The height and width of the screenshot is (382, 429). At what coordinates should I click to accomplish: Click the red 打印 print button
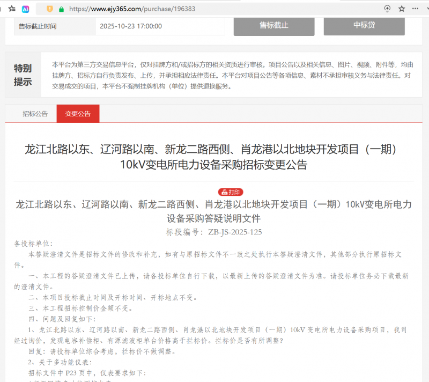231,192
